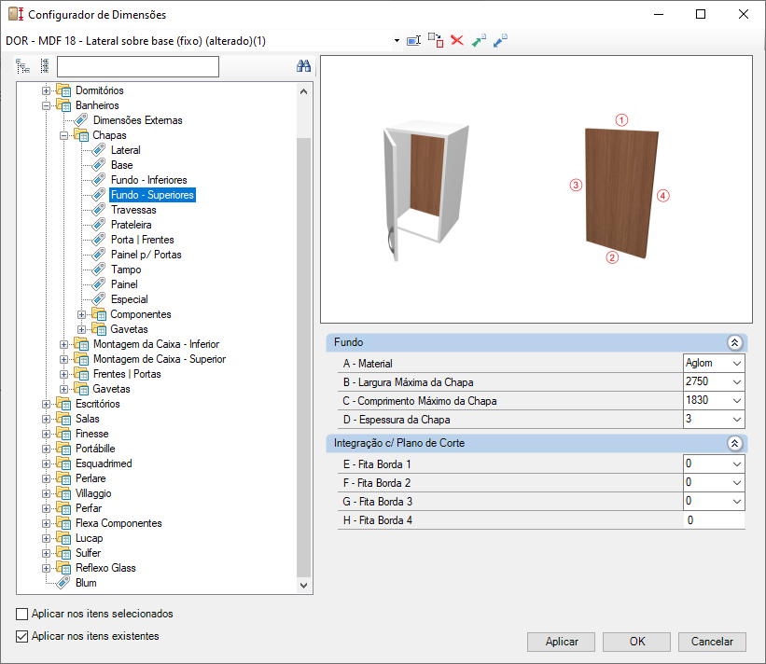766x664 pixels.
Task: Click the collapse all tree icon
Action: [x=45, y=66]
